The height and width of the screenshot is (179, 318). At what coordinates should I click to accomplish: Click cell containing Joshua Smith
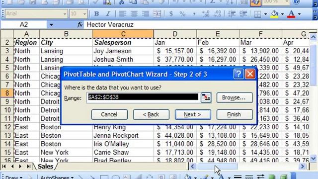point(123,60)
